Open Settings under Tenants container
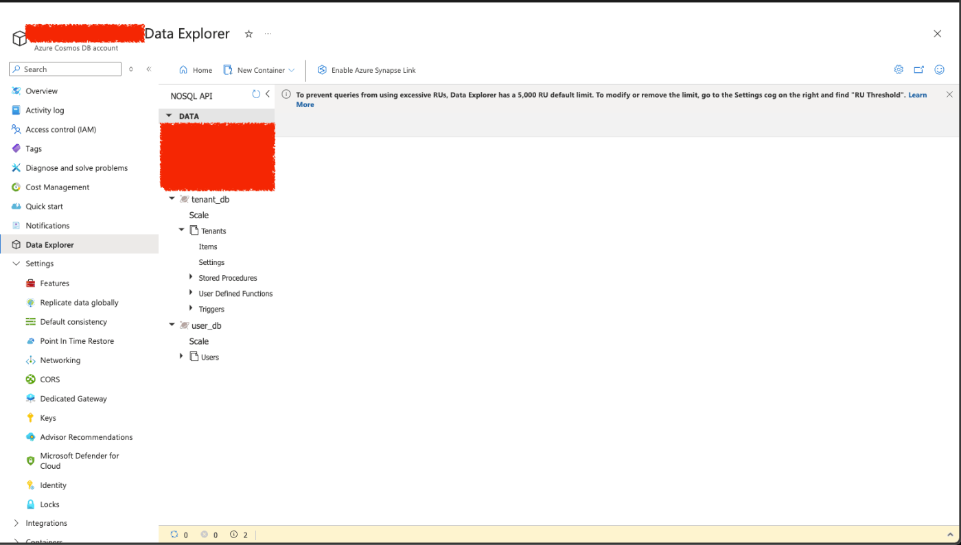This screenshot has height=545, width=961. 211,262
